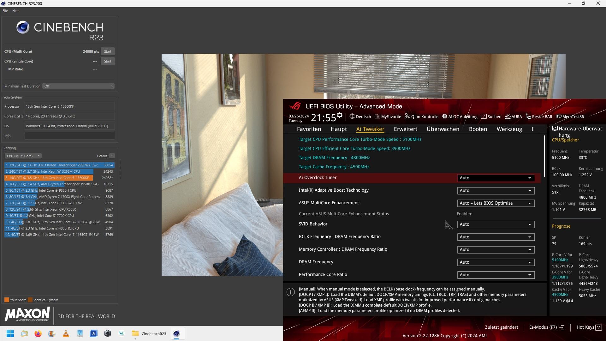606x341 pixels.
Task: Open the VeraCrypt taskbar icon
Action: pos(122,333)
